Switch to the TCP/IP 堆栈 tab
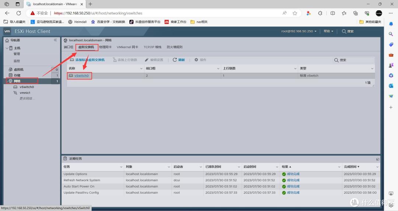This screenshot has height=211, width=398. pyautogui.click(x=152, y=47)
